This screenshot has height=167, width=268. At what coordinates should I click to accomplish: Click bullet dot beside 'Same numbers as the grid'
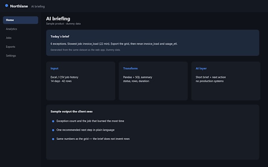[53, 139]
